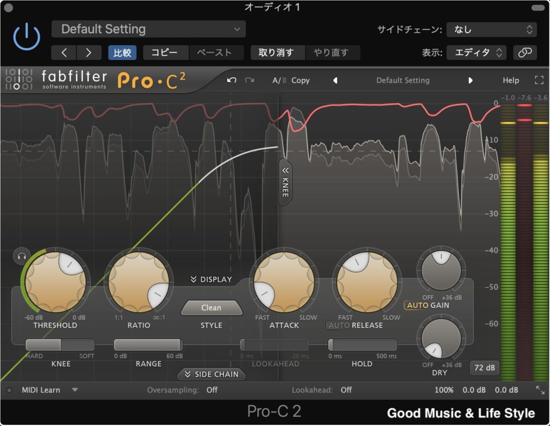Go to next preset arrow in Logic header

coord(89,53)
